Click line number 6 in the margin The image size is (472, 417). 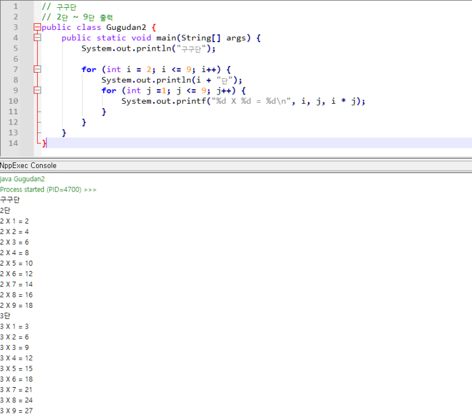[15, 59]
